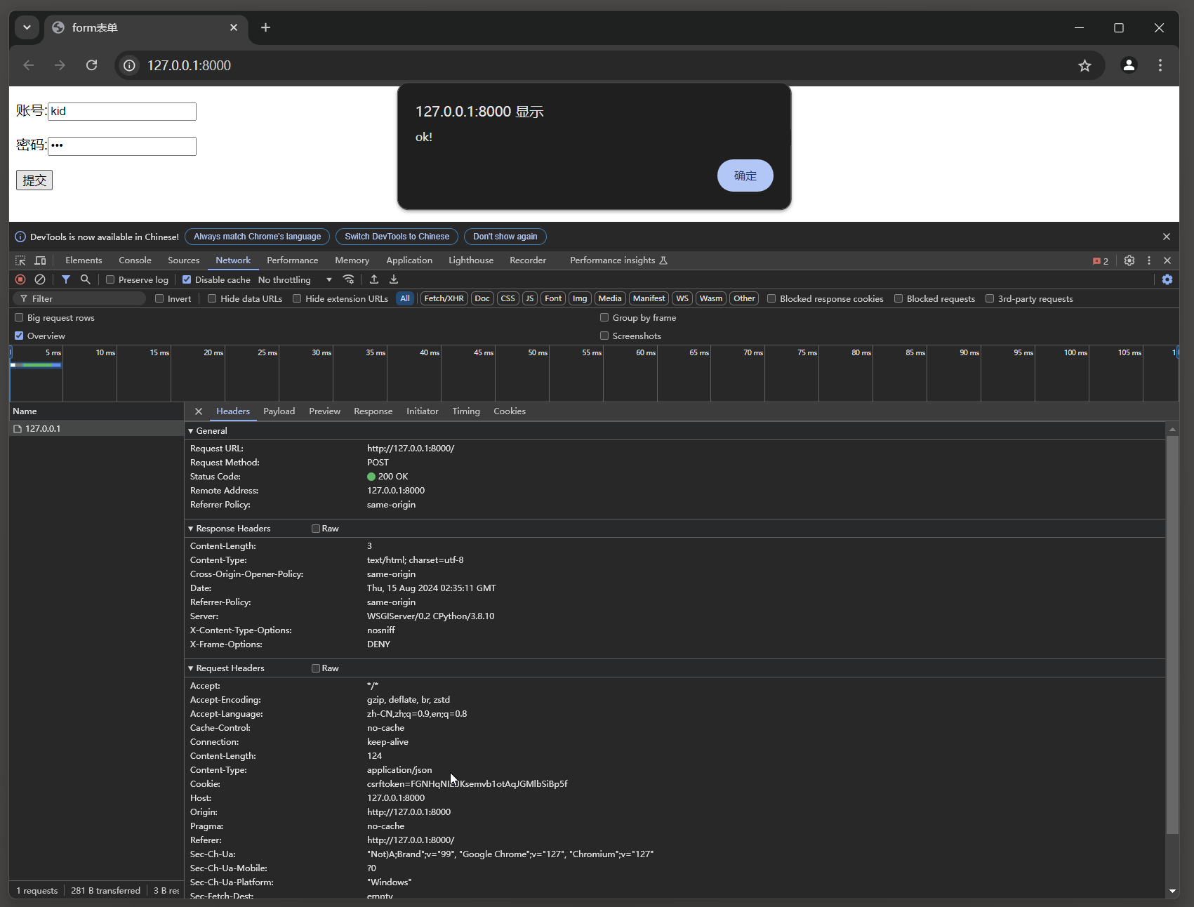Open Chrome's three-dot menu
The height and width of the screenshot is (907, 1194).
click(x=1160, y=65)
